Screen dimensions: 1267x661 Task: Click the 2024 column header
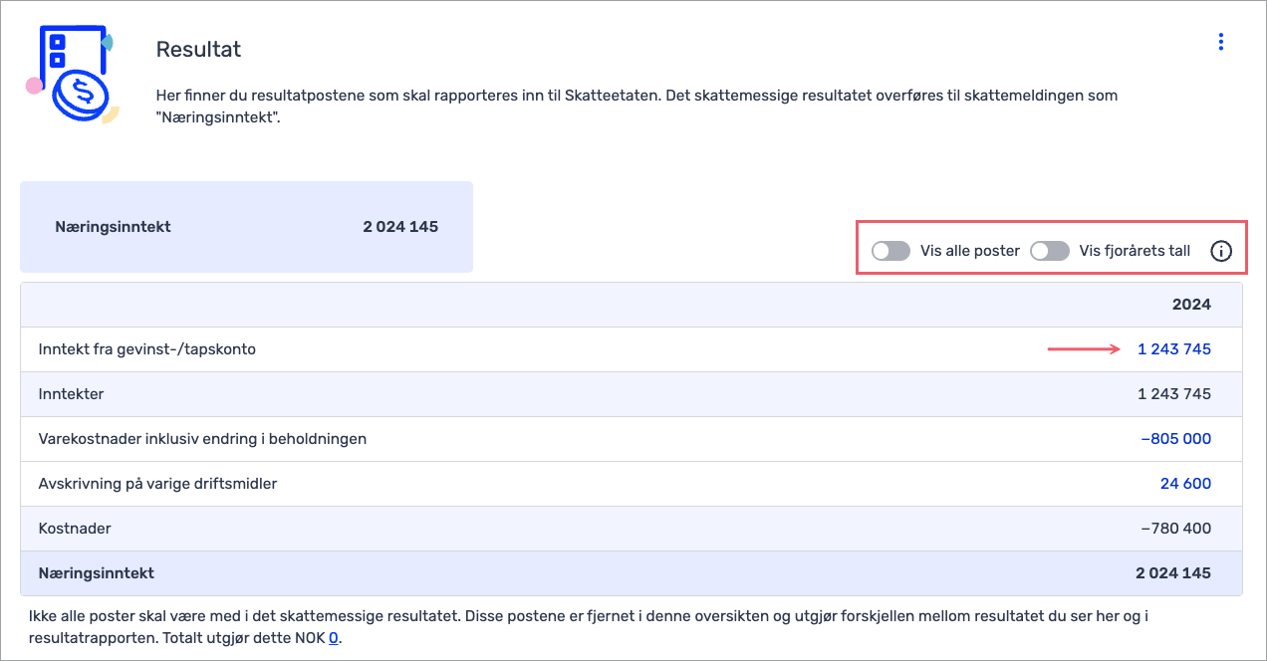(1191, 305)
